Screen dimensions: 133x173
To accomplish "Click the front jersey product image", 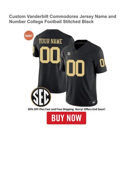I will 83,73.
